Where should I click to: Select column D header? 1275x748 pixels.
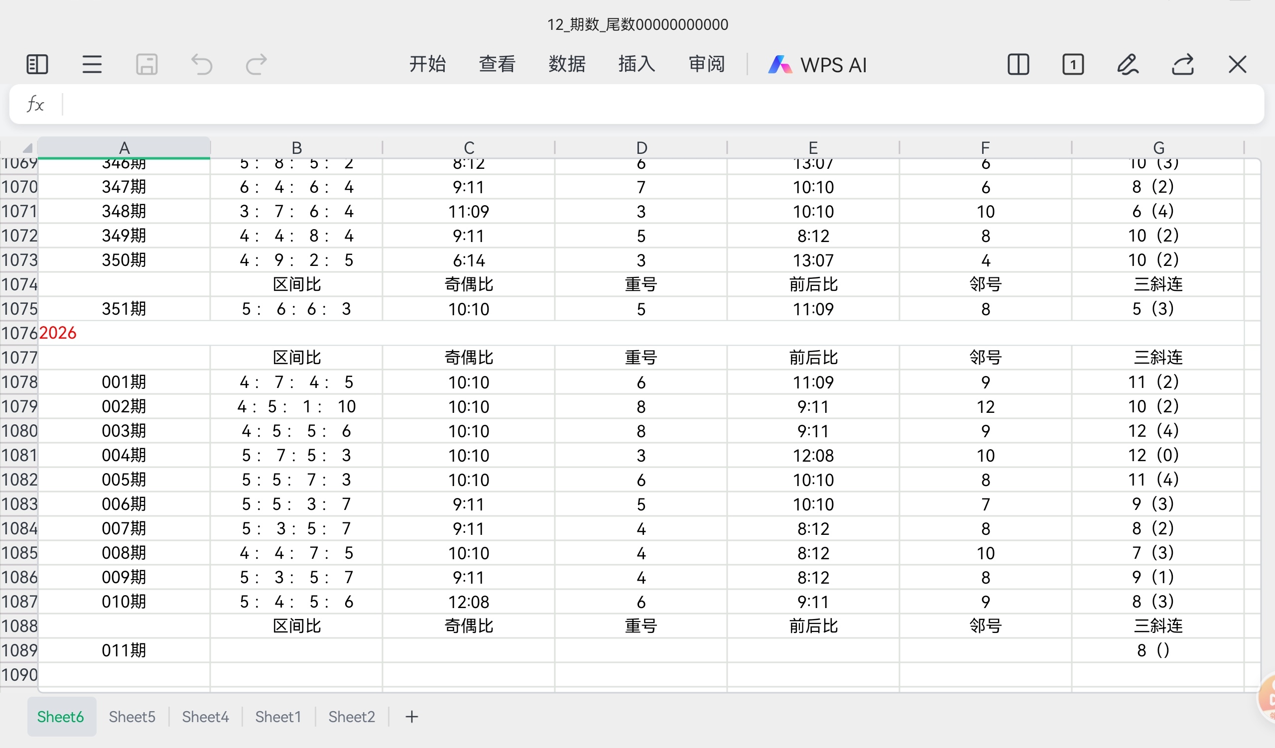click(x=641, y=148)
